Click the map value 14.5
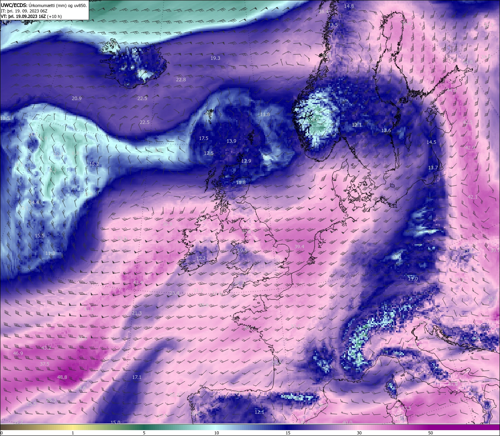Screen dimensions: 500x436 pos(431,142)
